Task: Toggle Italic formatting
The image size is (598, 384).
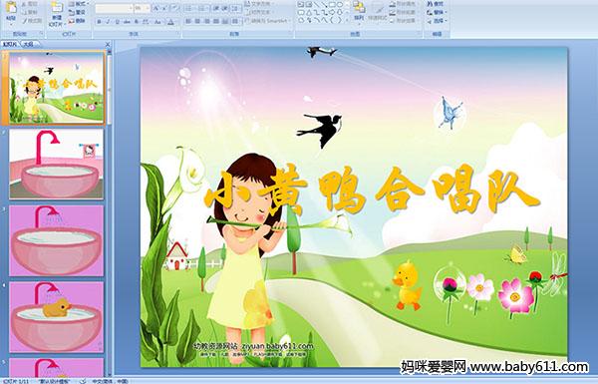Action: [108, 22]
